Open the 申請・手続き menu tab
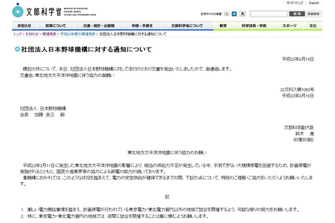The height and width of the screenshot is (223, 335). 142,26
